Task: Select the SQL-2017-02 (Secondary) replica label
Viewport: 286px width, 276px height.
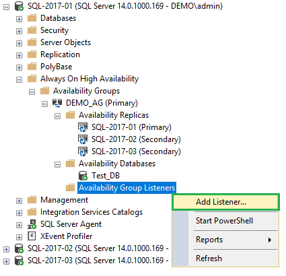Action: coord(136,139)
